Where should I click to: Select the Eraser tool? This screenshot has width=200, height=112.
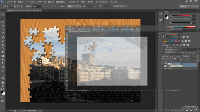click(3, 52)
